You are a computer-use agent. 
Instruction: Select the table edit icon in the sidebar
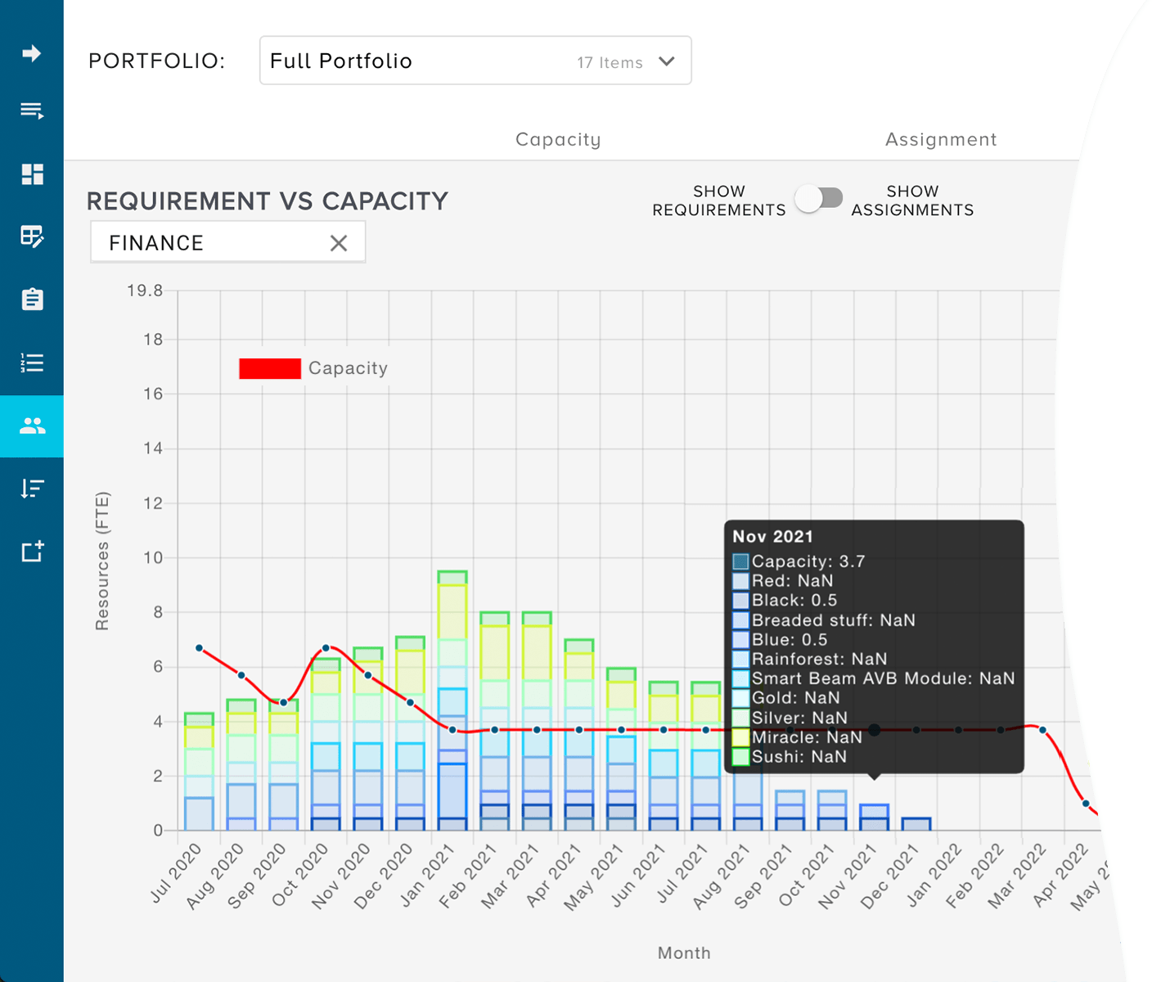[x=32, y=238]
